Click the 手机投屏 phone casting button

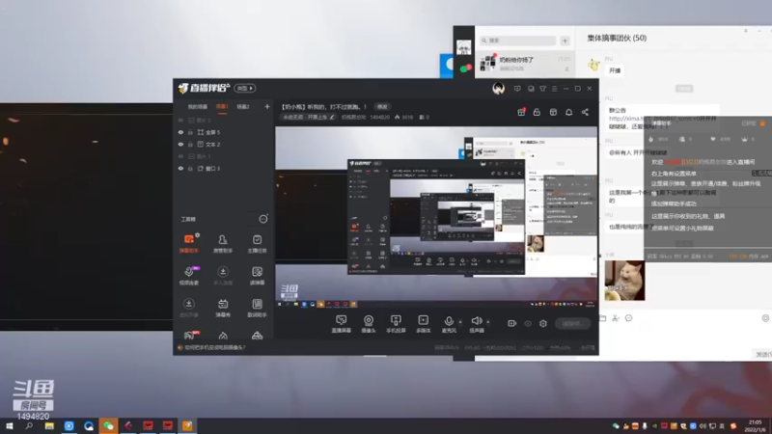(x=396, y=324)
